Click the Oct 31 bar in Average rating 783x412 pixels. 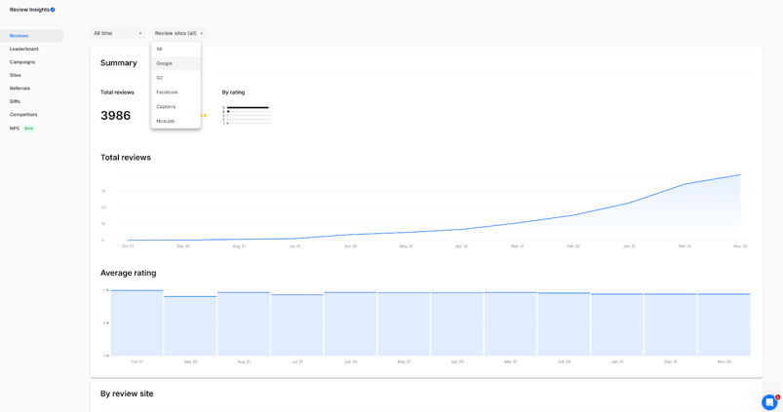click(137, 322)
